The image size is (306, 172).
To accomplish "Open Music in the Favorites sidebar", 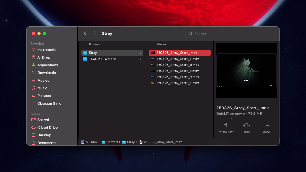I will [42, 88].
